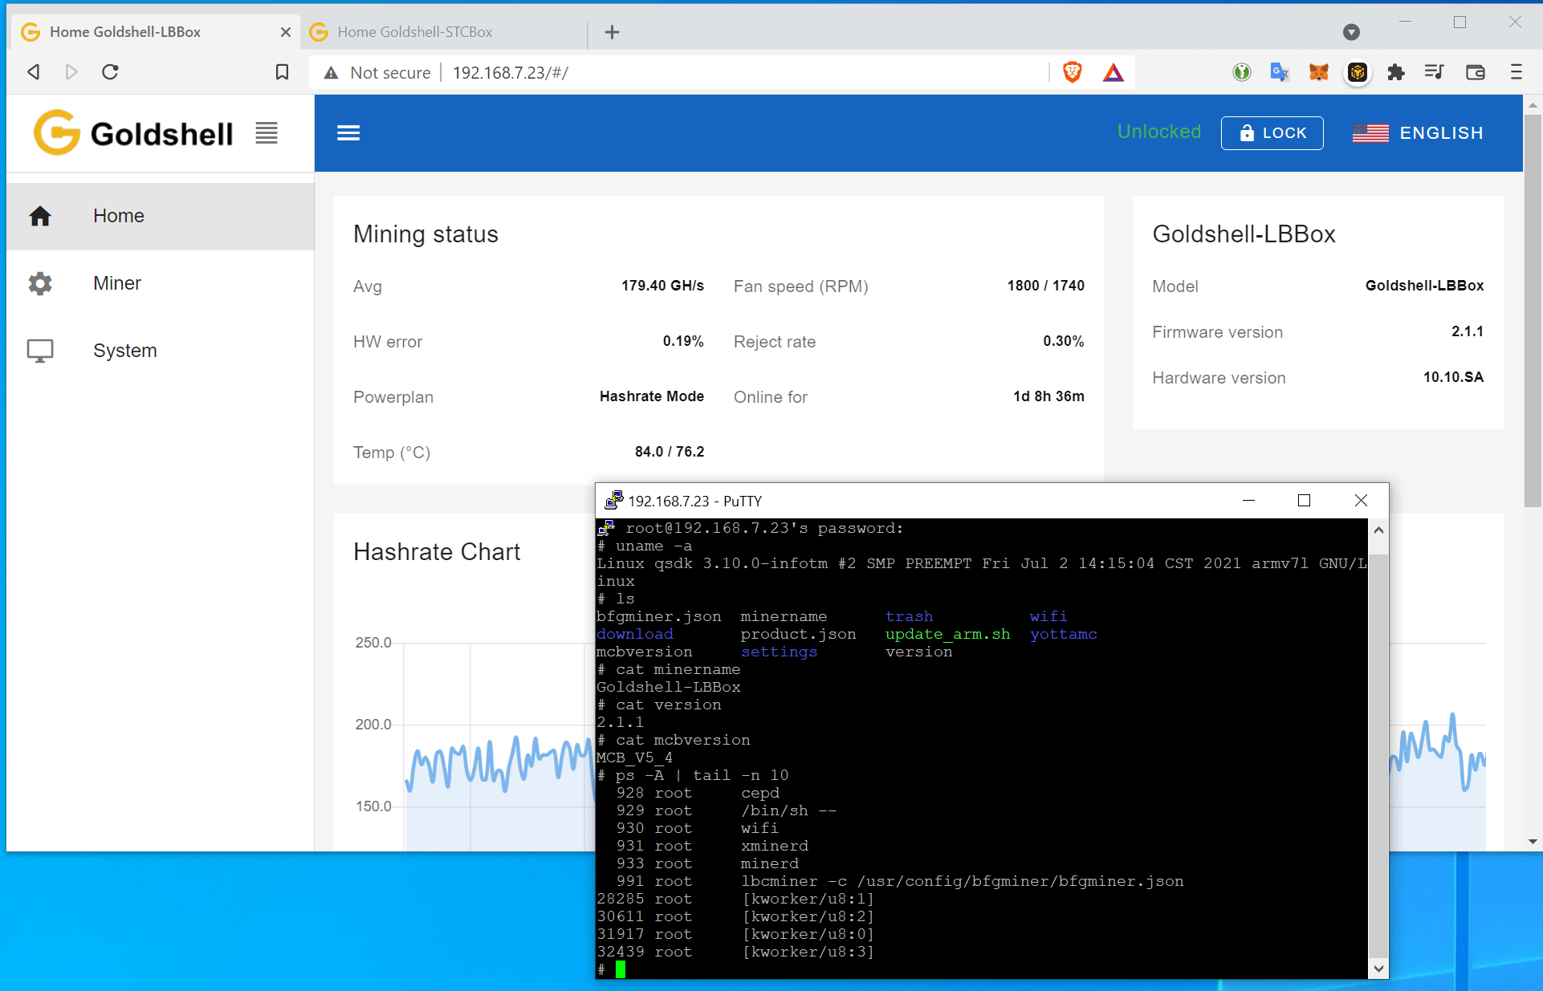Screen dimensions: 1543x991
Task: Click the lbcminer process line in PuTTY
Action: [x=890, y=881]
